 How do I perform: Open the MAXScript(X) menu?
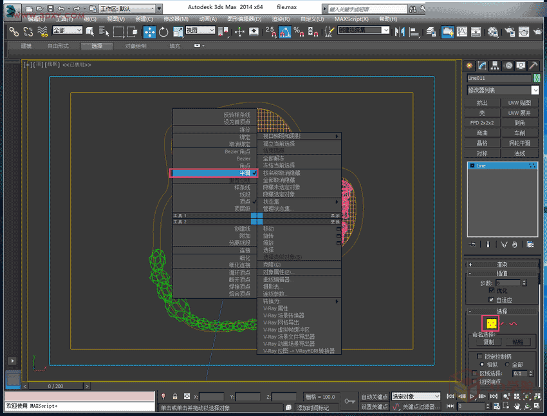[x=351, y=19]
